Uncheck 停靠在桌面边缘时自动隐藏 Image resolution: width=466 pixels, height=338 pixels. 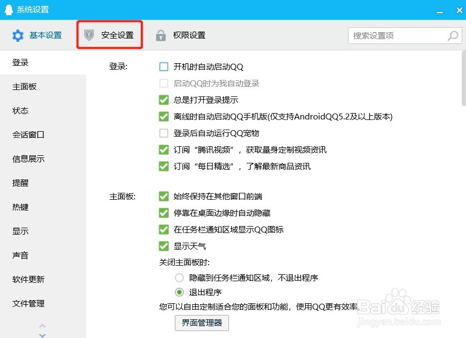coord(164,213)
